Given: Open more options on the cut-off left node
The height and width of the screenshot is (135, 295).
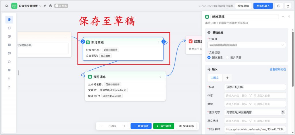Looking at the screenshot, I should point(66,37).
